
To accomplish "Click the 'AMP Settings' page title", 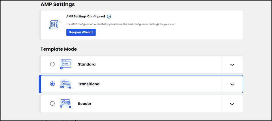I will point(58,5).
